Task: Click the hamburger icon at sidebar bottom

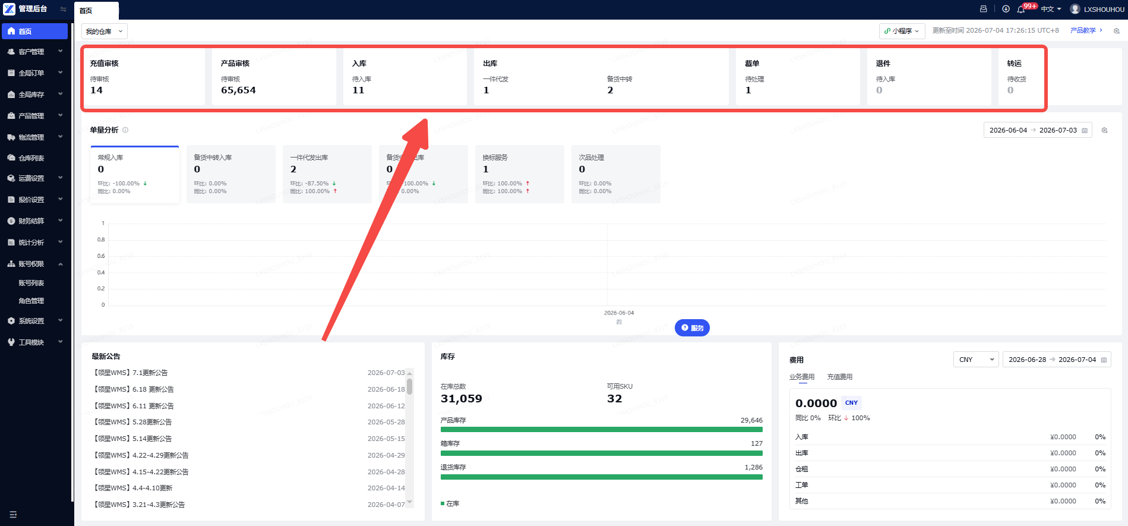Action: (13, 515)
